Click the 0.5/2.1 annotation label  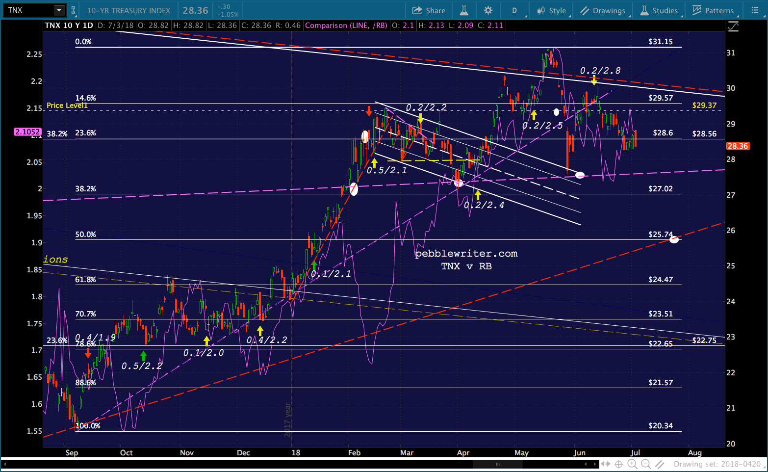point(387,170)
